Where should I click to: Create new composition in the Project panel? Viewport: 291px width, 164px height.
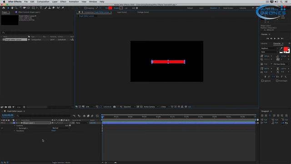point(10,107)
